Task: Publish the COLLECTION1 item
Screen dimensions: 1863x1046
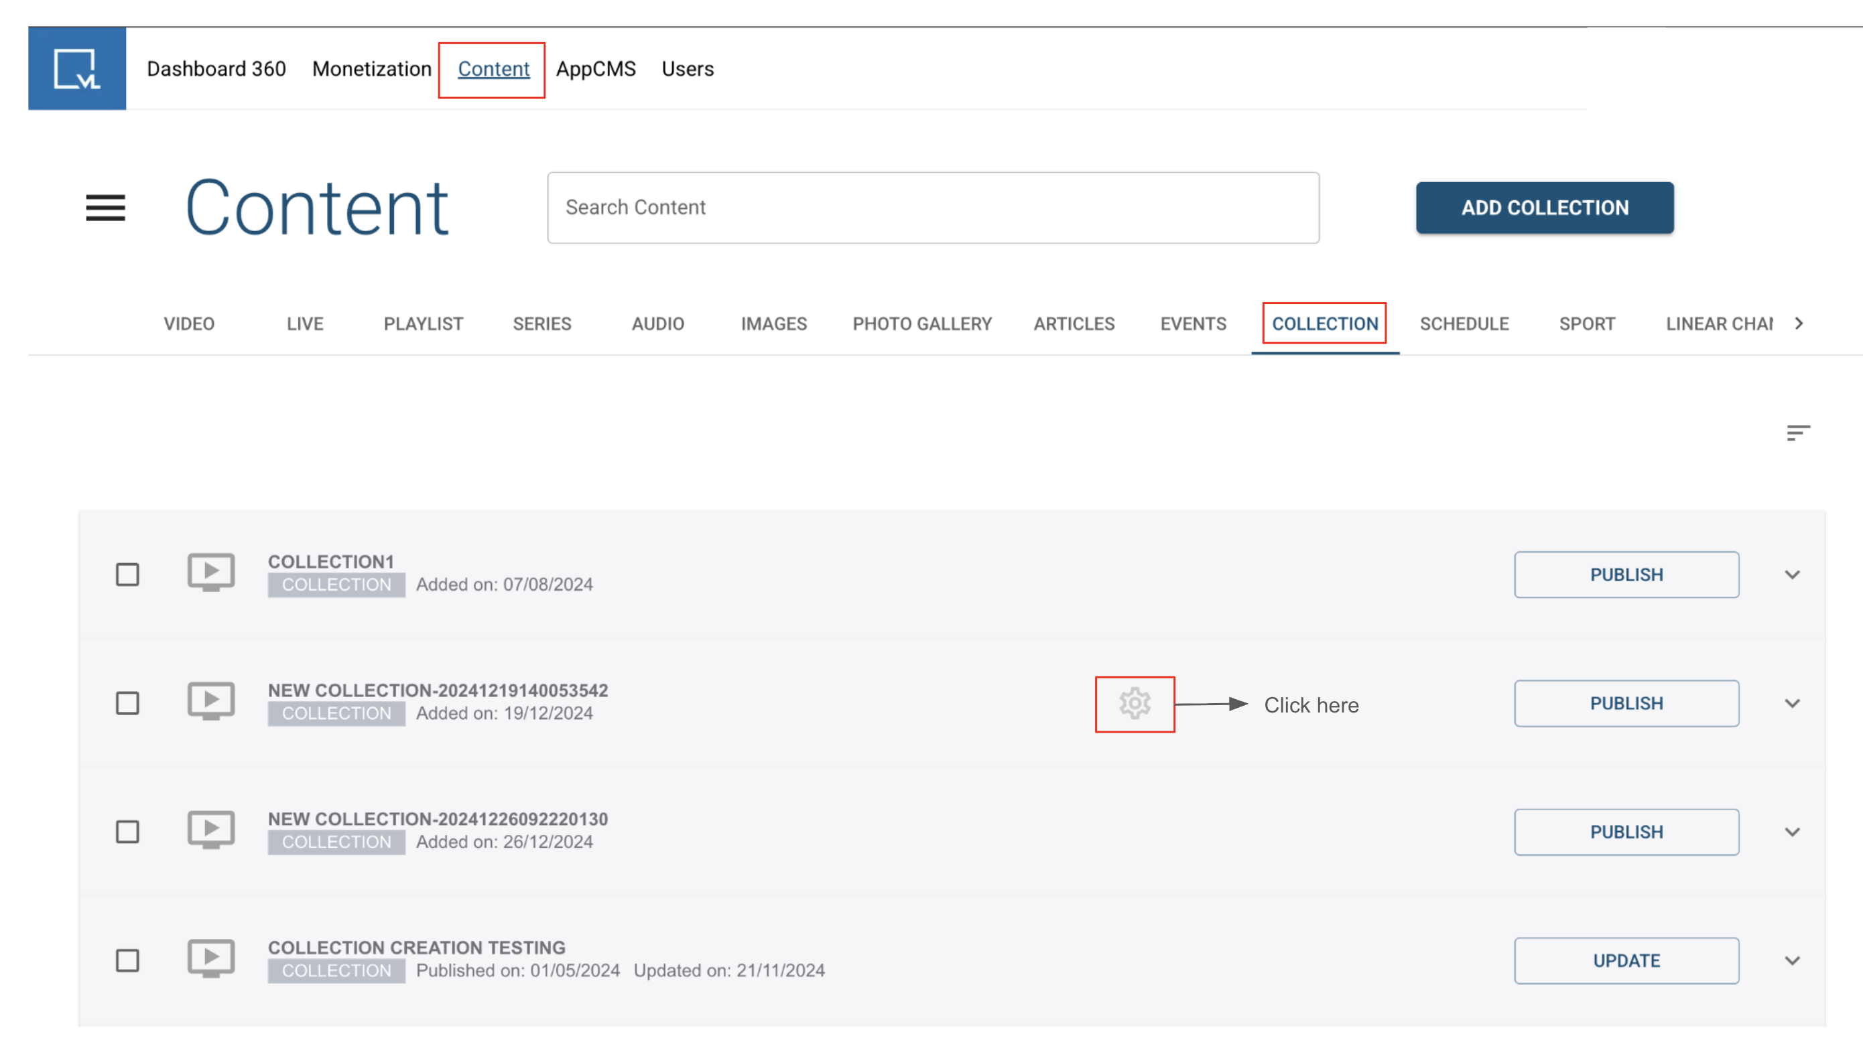Action: point(1626,575)
